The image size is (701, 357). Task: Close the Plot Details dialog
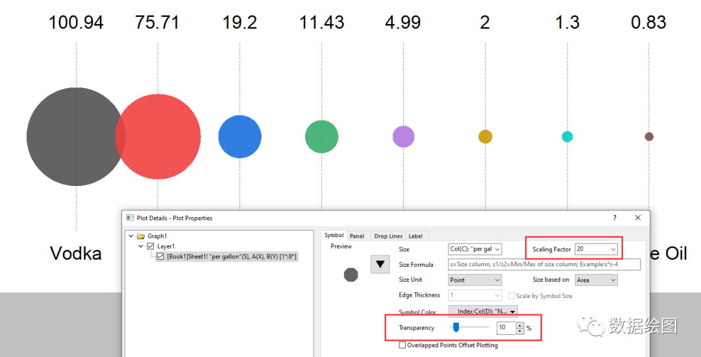tap(638, 218)
